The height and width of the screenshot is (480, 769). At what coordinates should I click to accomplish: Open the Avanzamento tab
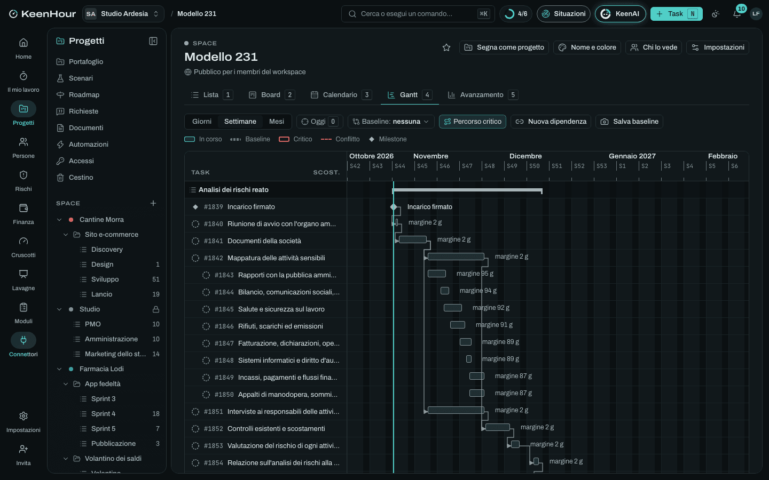pyautogui.click(x=483, y=95)
